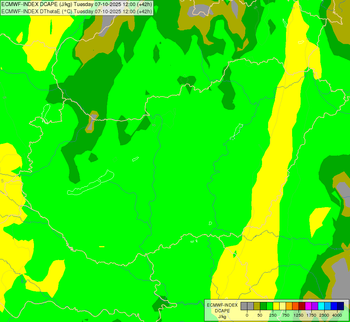Click the legend label 2500
350x322 pixels.
[324, 315]
